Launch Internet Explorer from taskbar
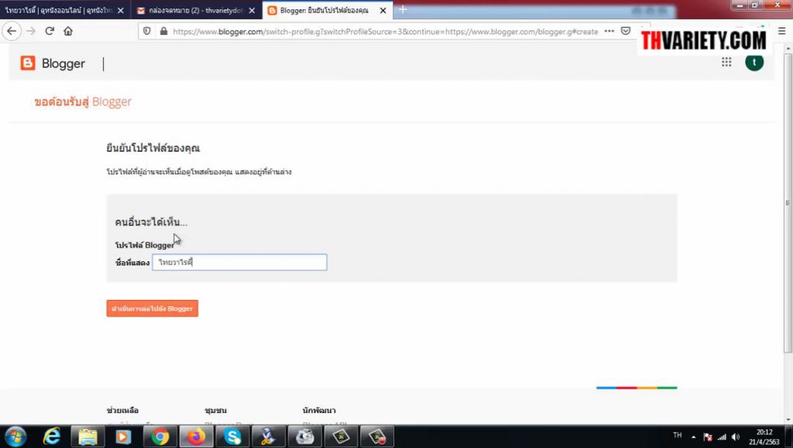 (52, 436)
